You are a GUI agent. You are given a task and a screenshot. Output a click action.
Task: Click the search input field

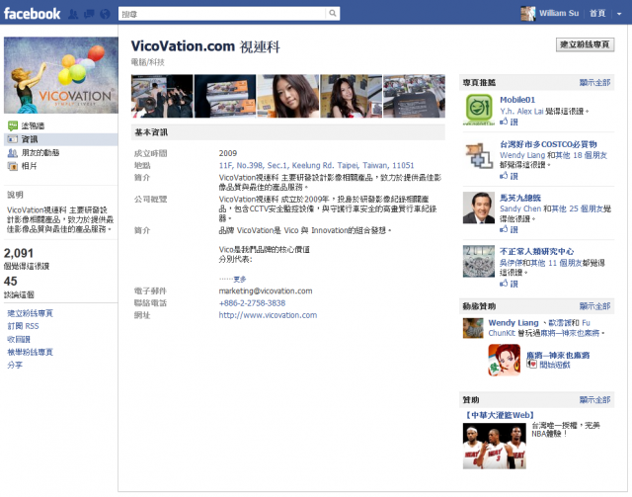222,14
